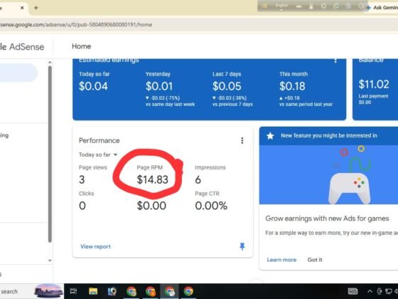Click the Page RPM value $14.83
Screen dimensions: 398x299
pos(153,179)
